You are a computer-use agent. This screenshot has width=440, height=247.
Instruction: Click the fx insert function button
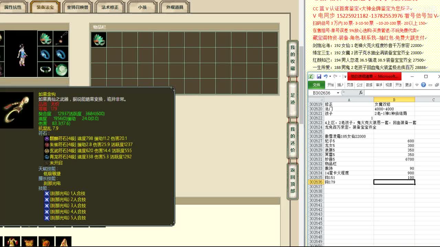(x=361, y=93)
